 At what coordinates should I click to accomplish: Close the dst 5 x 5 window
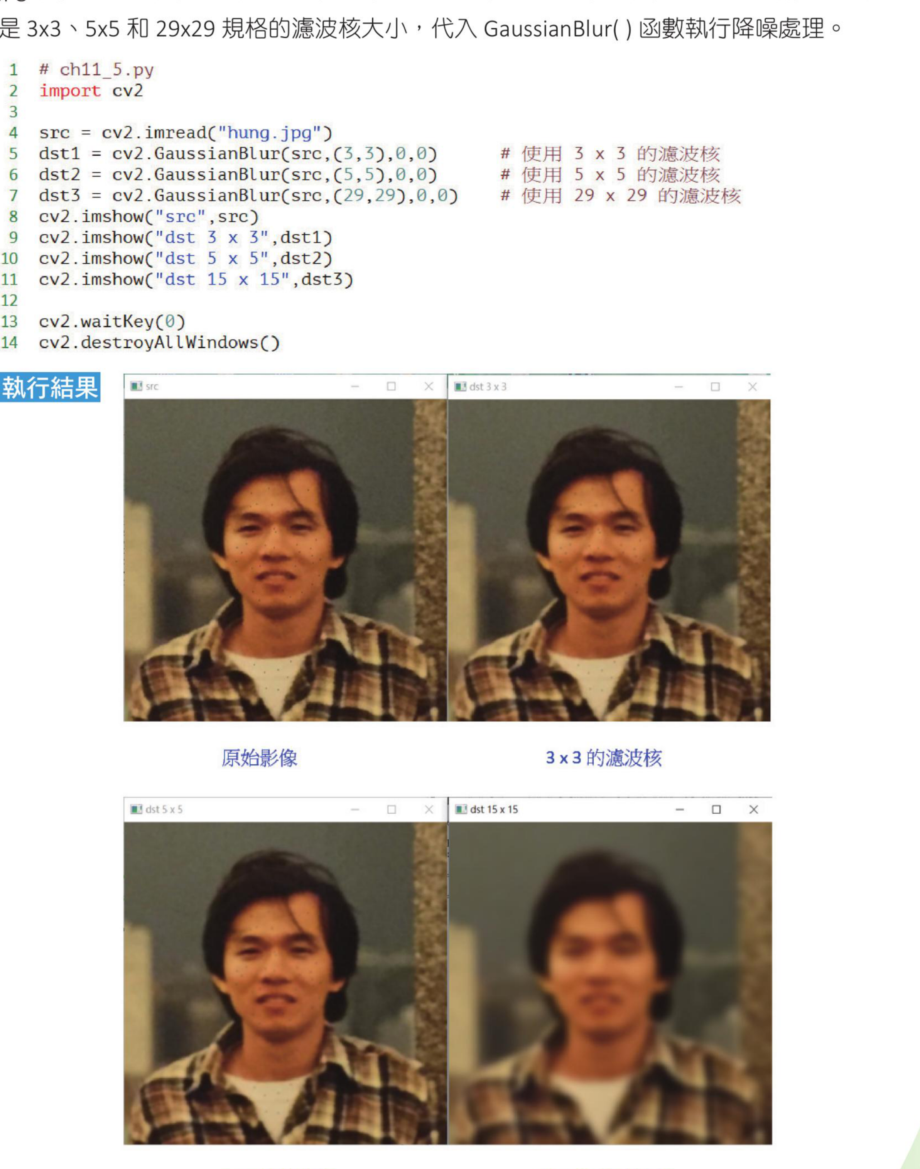pos(429,809)
